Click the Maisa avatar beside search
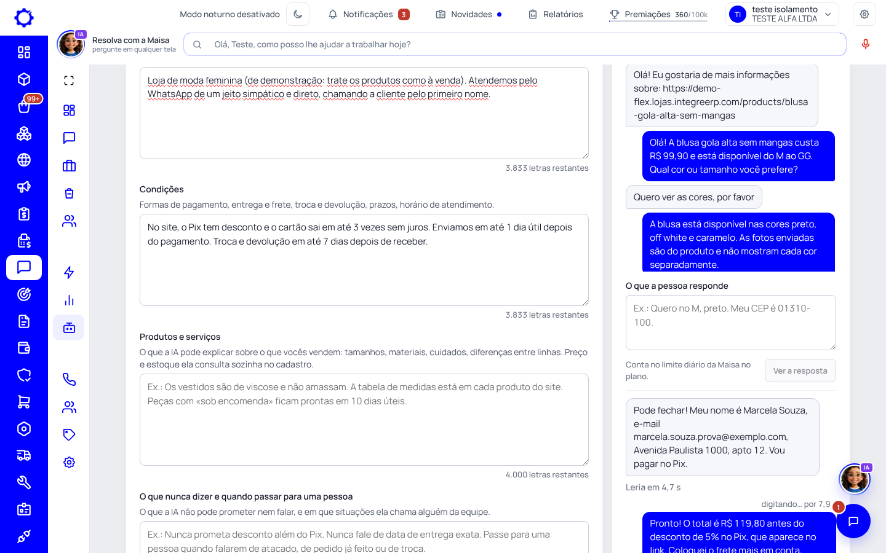Image resolution: width=886 pixels, height=553 pixels. pyautogui.click(x=71, y=44)
